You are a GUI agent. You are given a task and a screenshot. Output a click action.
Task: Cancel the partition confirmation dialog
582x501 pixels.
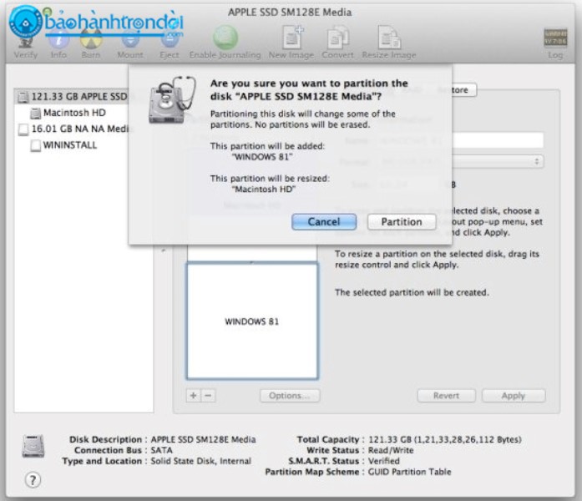[x=324, y=222]
